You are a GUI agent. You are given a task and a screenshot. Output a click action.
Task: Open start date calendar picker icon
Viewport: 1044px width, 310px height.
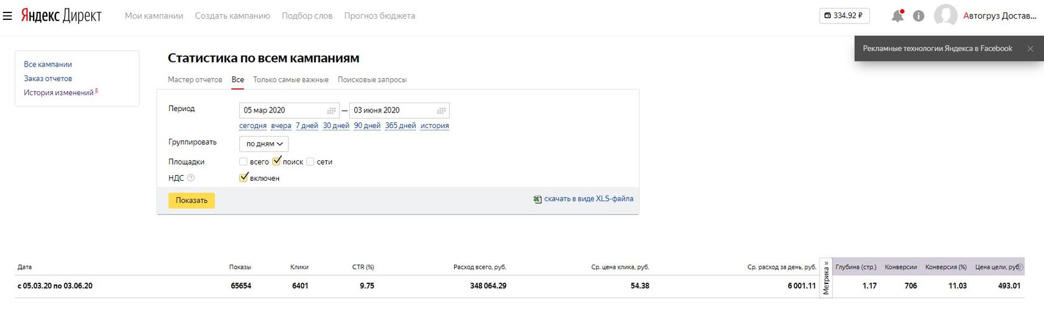pos(332,111)
